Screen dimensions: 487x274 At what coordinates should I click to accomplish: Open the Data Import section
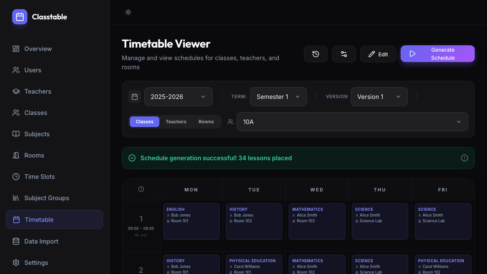click(41, 241)
